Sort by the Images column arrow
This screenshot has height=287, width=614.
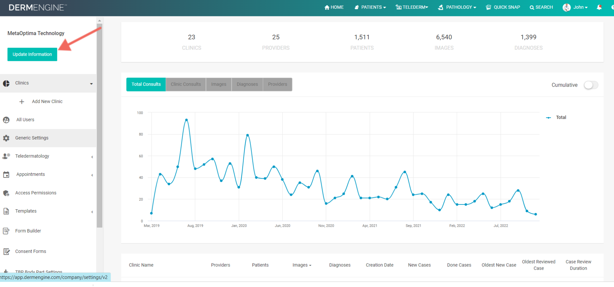point(310,265)
